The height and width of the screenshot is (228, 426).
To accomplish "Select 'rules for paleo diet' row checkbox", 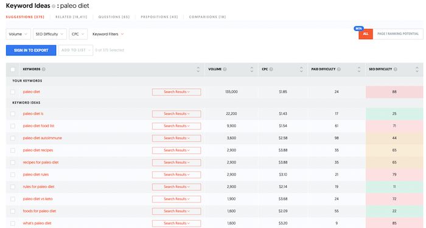I will pyautogui.click(x=13, y=187).
